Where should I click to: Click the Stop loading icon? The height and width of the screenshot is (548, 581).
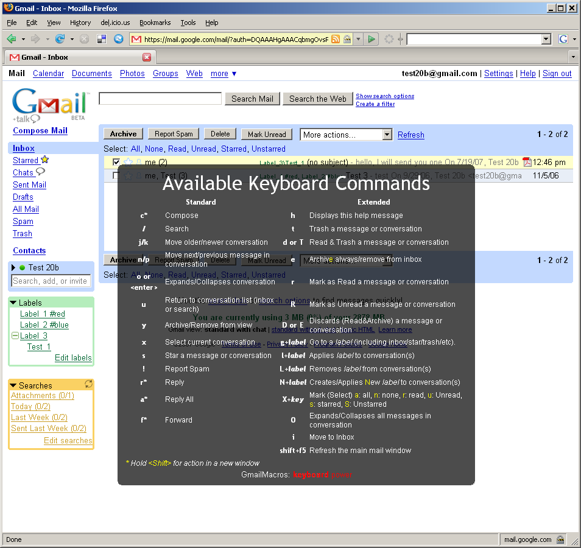[x=85, y=39]
